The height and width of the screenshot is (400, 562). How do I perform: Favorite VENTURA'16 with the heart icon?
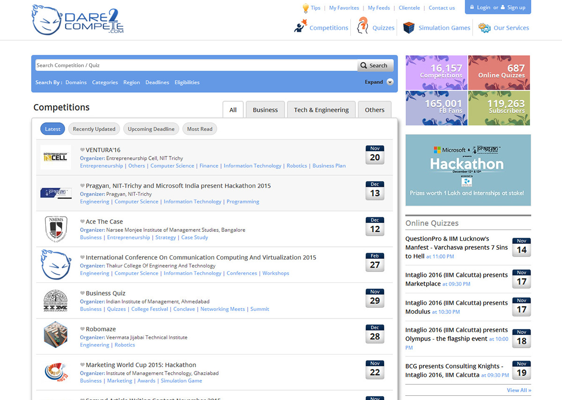pos(82,150)
